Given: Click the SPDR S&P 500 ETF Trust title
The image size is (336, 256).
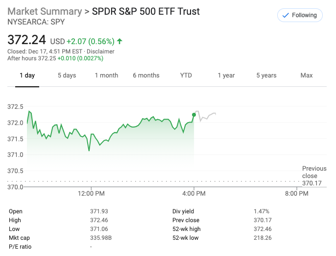Looking at the screenshot, I should pyautogui.click(x=146, y=11).
